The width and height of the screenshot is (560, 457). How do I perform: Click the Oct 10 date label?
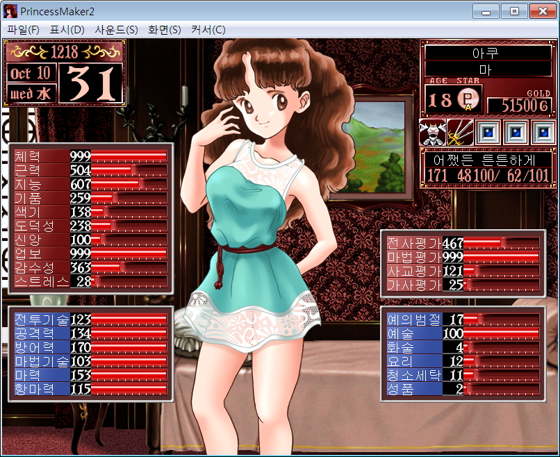(31, 73)
